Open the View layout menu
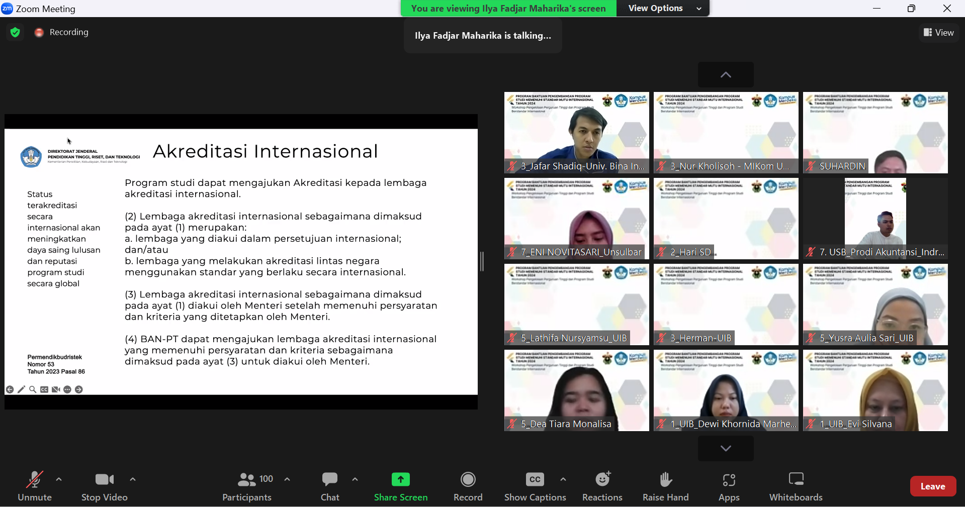This screenshot has width=965, height=507. click(x=938, y=33)
